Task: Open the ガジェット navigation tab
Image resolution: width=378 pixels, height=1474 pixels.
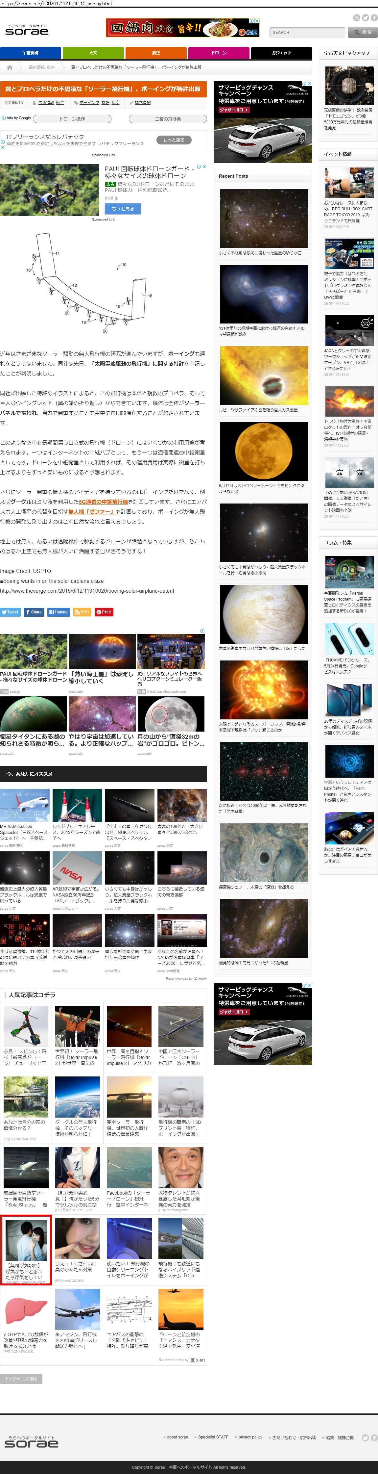Action: [281, 53]
